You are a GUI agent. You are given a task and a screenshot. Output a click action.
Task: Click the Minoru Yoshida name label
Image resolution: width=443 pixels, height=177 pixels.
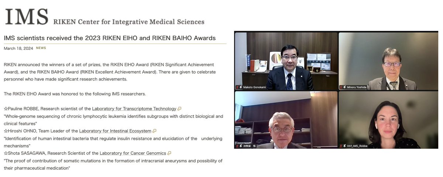point(357,87)
